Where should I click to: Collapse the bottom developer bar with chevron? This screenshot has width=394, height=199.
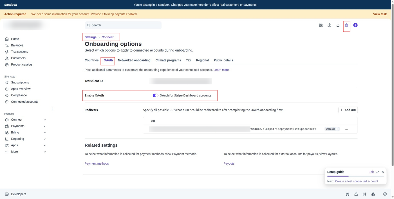(x=385, y=194)
